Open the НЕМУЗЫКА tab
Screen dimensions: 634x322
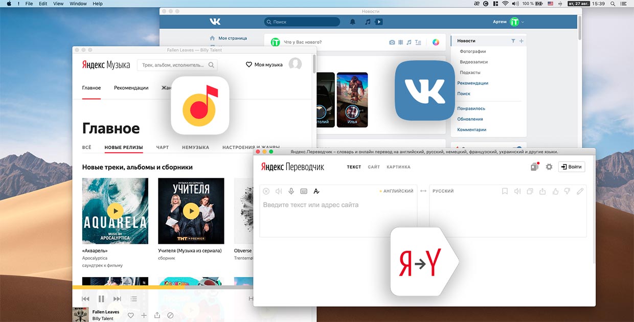click(x=195, y=147)
